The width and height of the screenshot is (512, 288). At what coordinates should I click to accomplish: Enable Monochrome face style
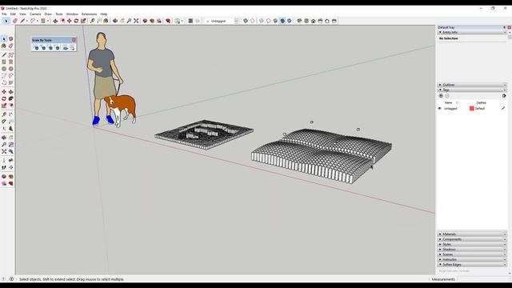click(290, 21)
